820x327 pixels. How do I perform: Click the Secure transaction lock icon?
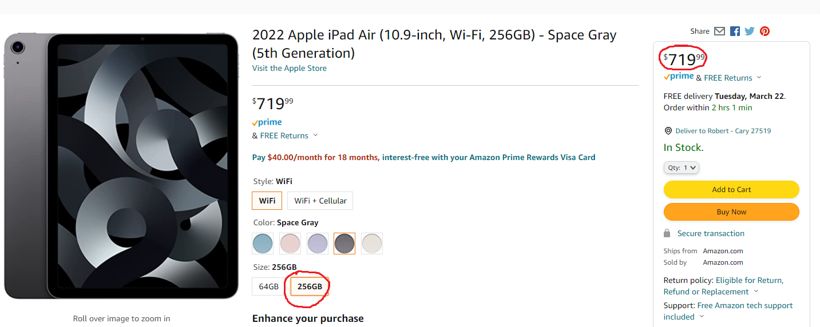[x=667, y=233]
